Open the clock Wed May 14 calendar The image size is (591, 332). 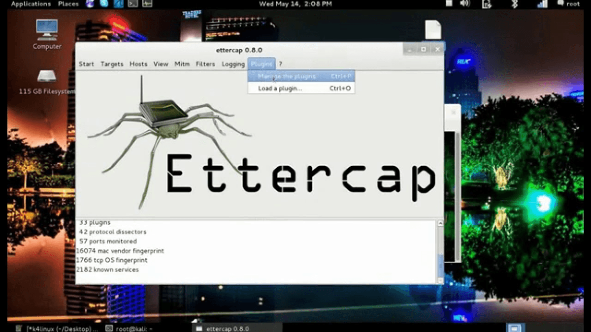tap(295, 4)
